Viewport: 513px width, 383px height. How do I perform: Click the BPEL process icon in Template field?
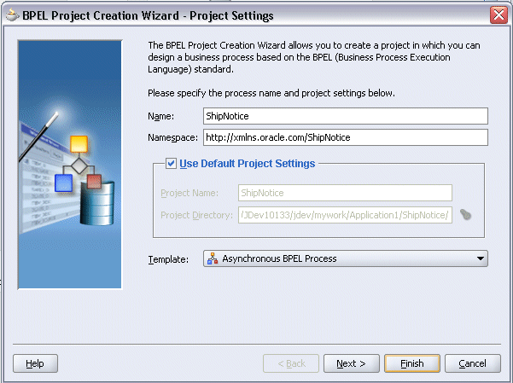[x=213, y=258]
